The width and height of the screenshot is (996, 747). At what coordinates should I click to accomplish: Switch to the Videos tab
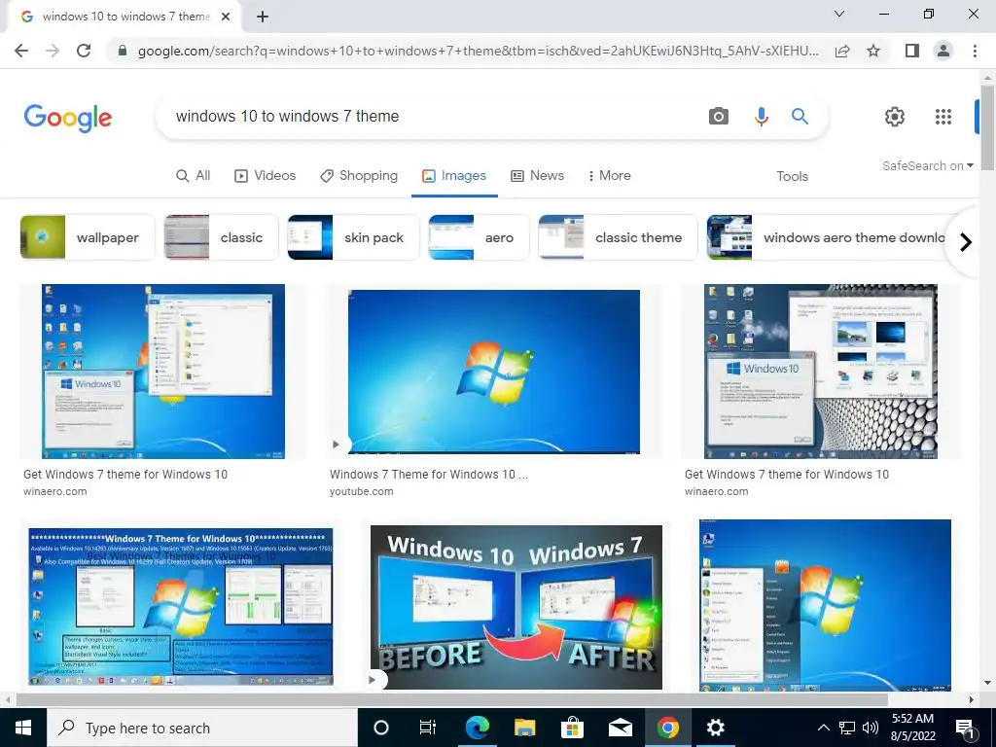pyautogui.click(x=265, y=176)
